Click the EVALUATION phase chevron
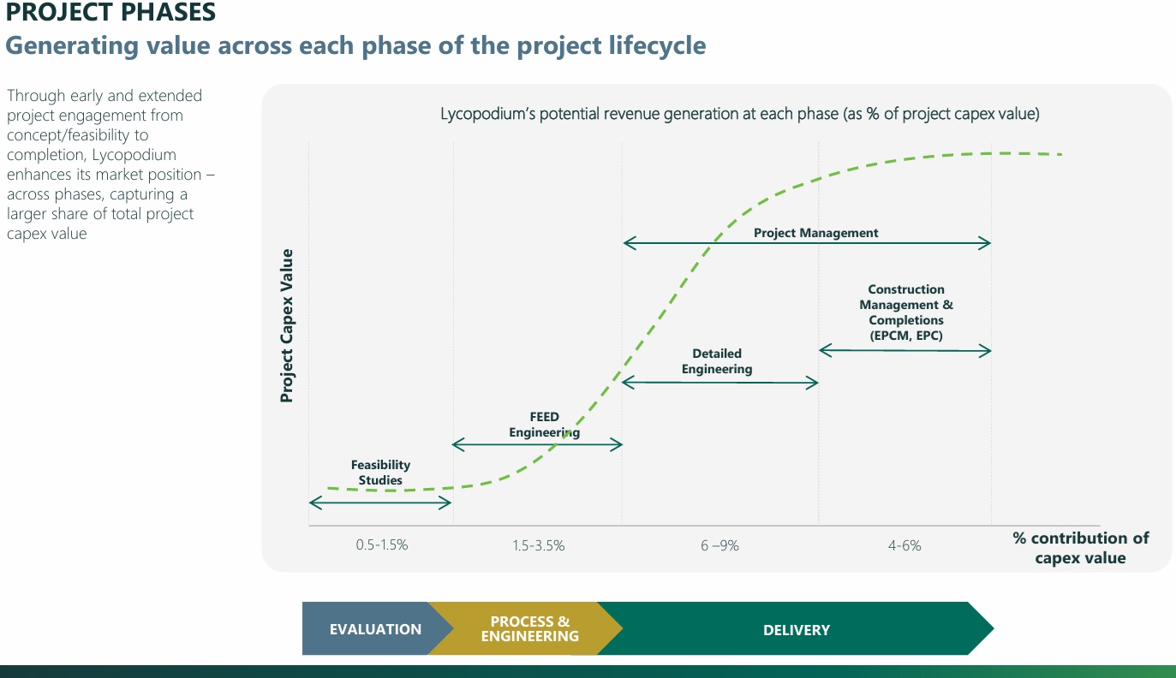Viewport: 1176px width, 678px height. [x=374, y=629]
